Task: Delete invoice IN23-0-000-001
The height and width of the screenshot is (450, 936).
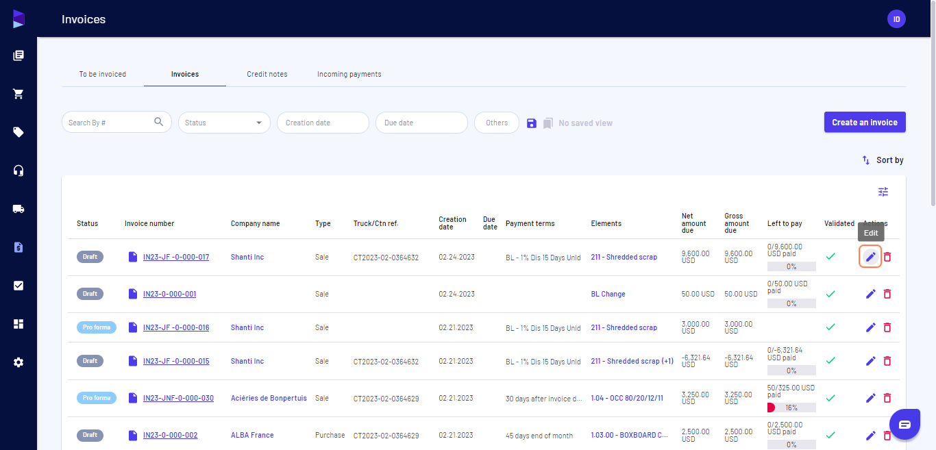Action: pyautogui.click(x=887, y=294)
